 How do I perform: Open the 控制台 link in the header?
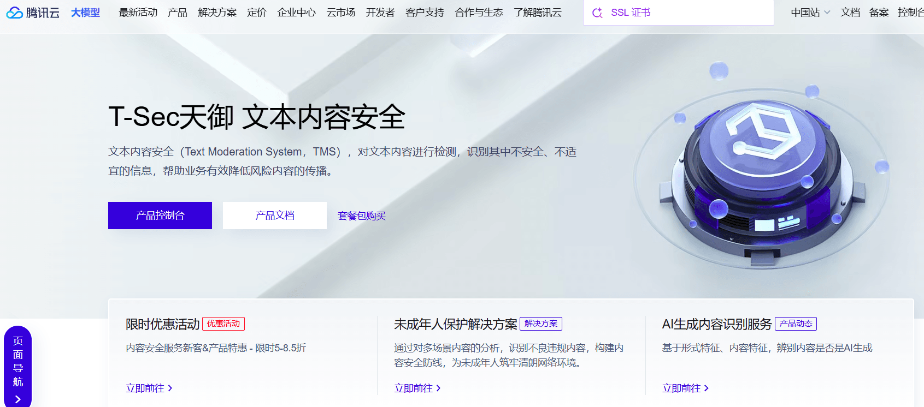[x=911, y=13]
